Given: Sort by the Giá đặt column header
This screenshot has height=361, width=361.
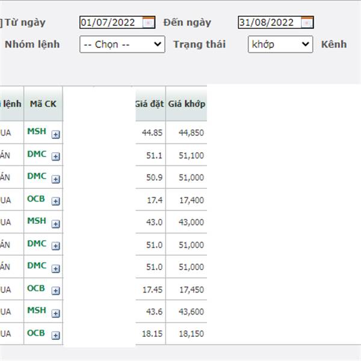Looking at the screenshot, I should coord(150,104).
